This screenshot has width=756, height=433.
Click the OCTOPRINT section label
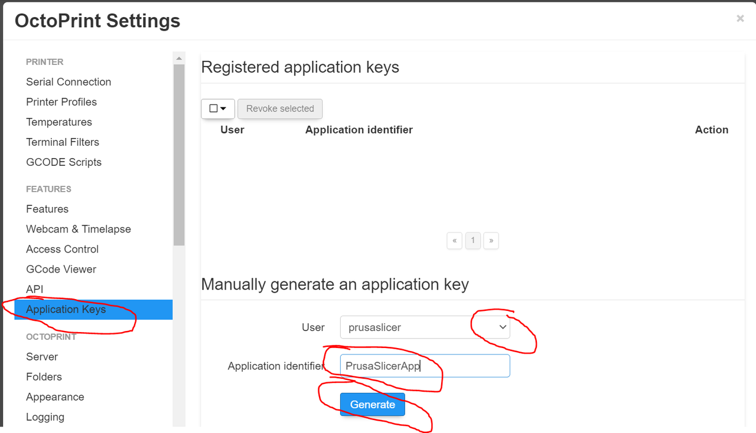point(51,337)
